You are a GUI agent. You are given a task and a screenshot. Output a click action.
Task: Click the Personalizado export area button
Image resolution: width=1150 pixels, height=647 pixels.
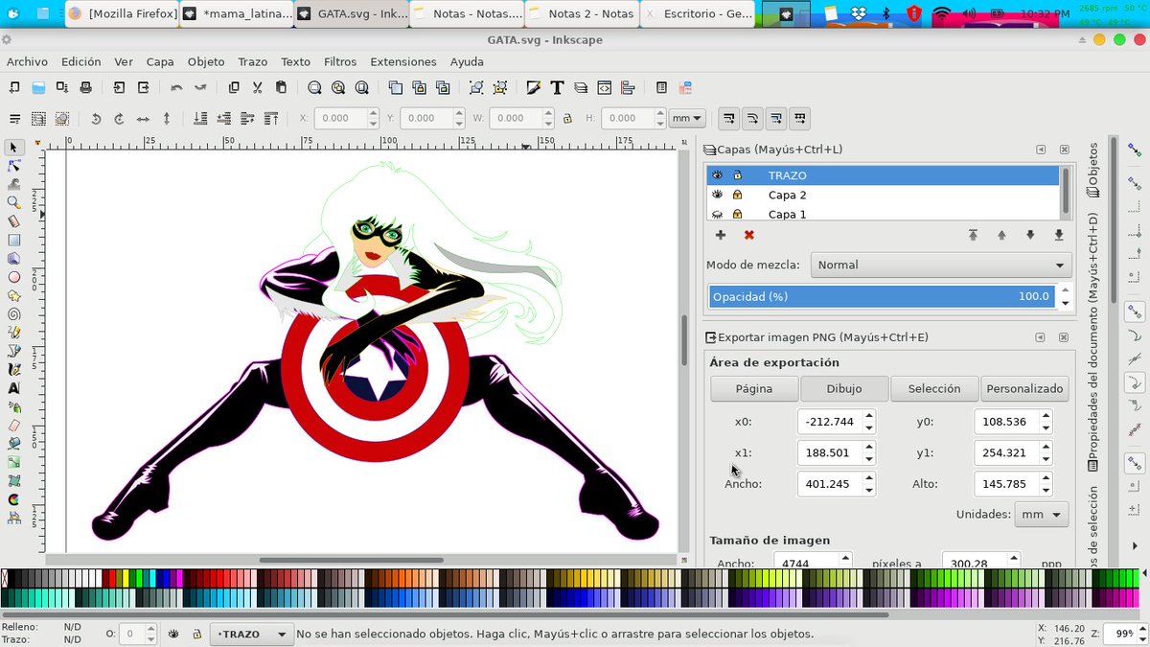[1024, 388]
